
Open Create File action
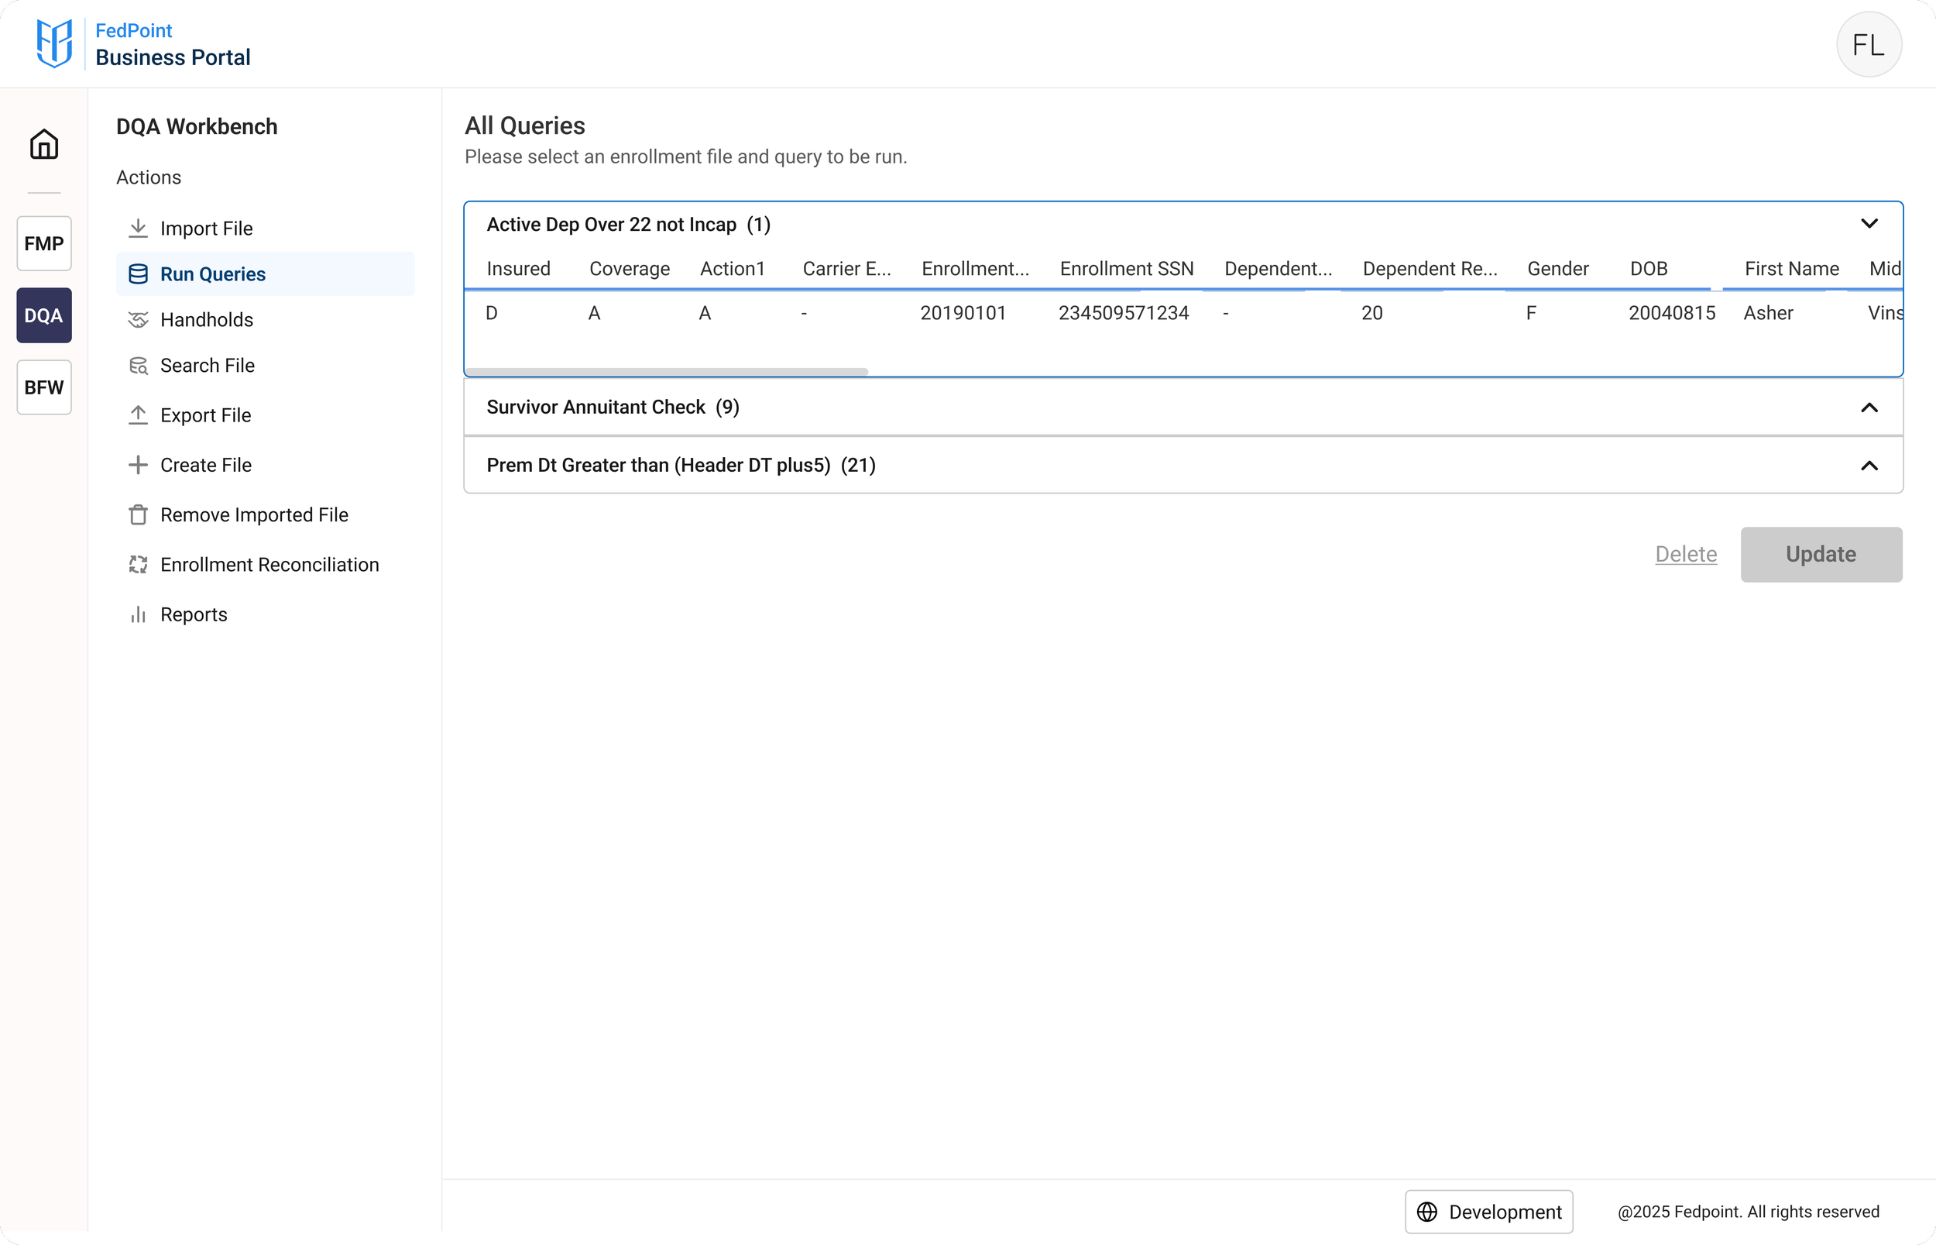[265, 465]
